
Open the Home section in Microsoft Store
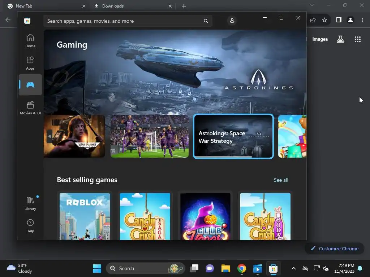30,41
